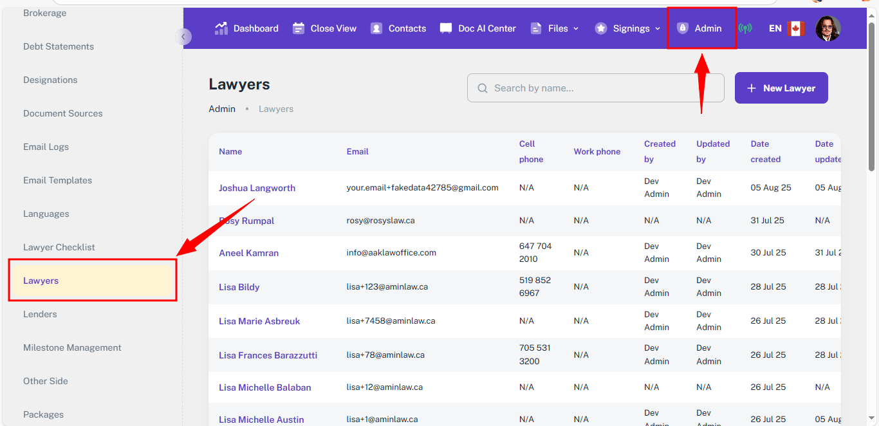Click the Dashboard chart icon

(221, 28)
